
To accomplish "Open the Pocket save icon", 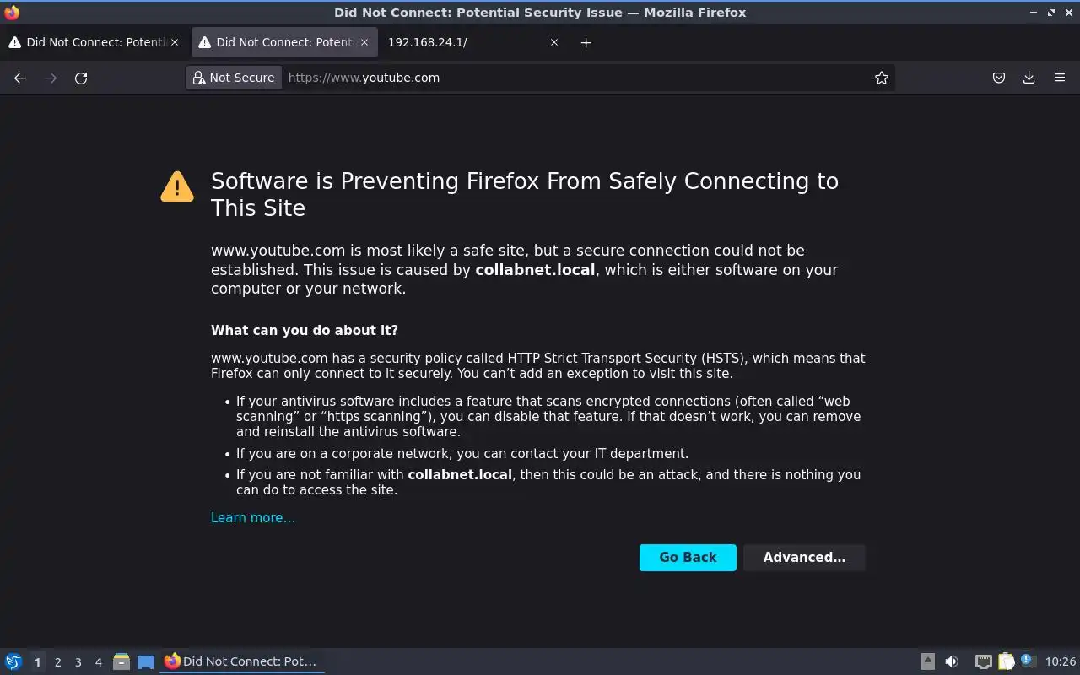I will [999, 78].
